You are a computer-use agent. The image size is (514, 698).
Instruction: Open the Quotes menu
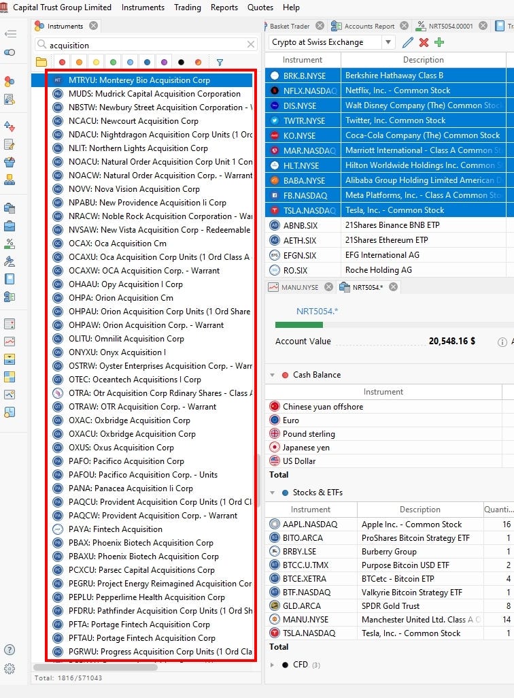click(x=260, y=7)
